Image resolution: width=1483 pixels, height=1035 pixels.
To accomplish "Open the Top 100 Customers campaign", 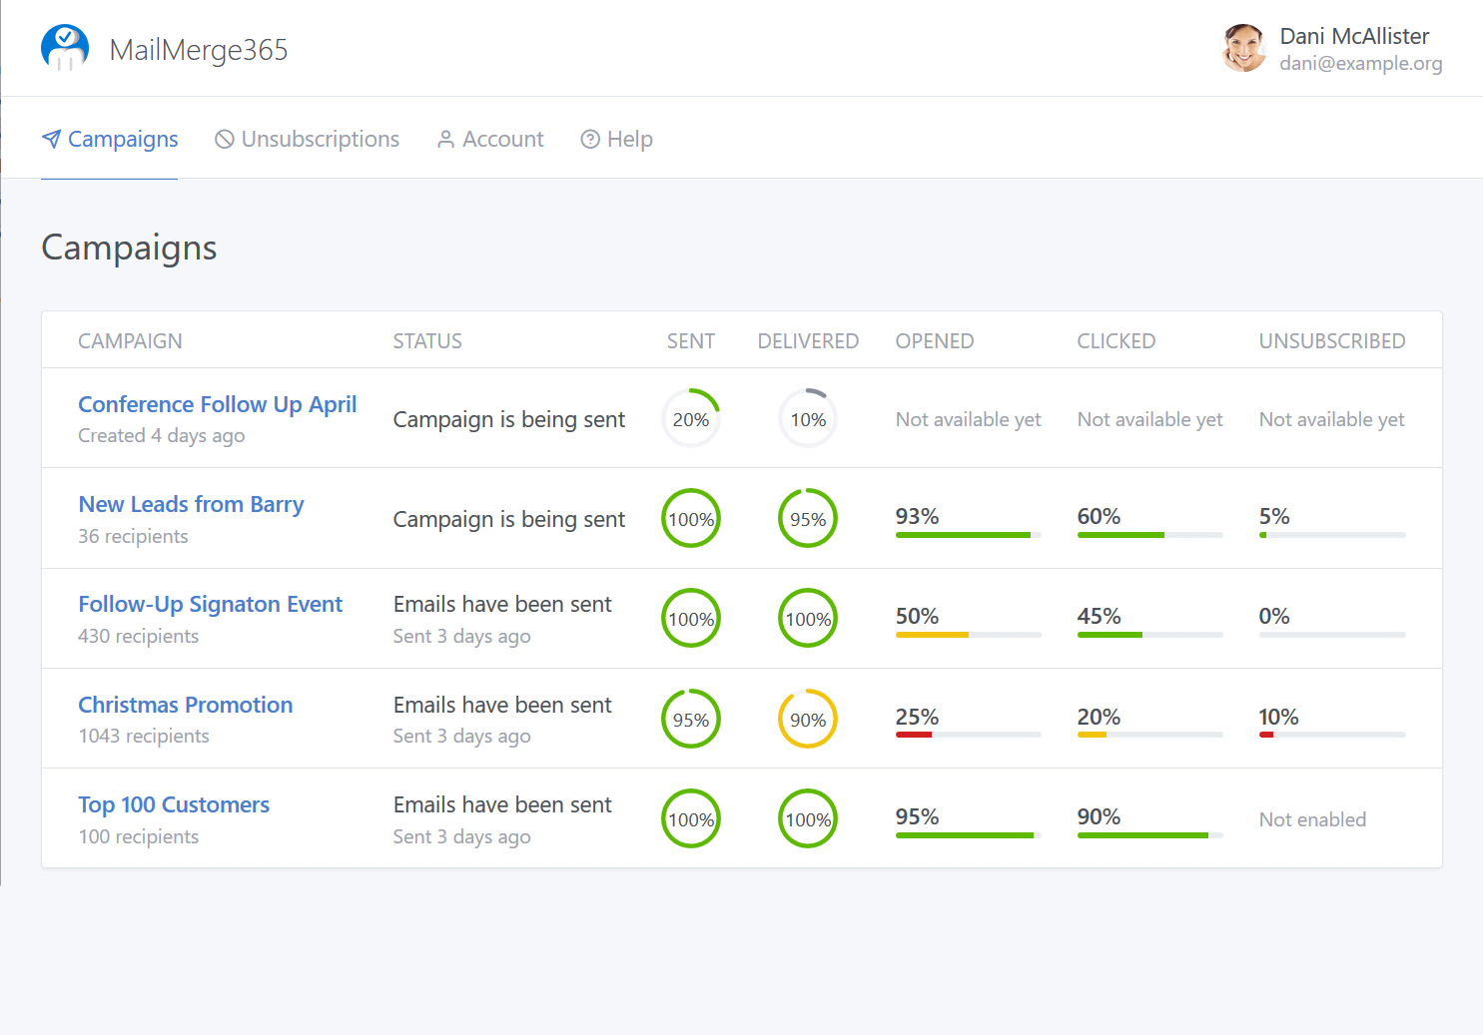I will (173, 804).
